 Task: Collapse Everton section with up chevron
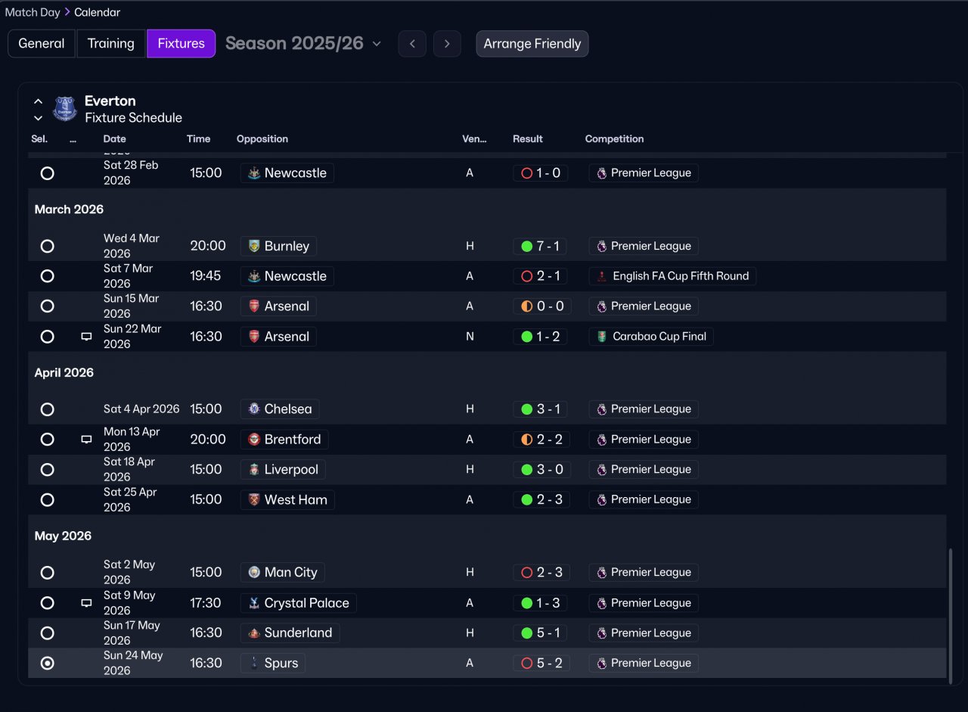coord(39,101)
